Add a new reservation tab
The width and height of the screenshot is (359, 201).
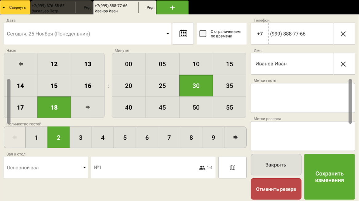click(x=172, y=8)
